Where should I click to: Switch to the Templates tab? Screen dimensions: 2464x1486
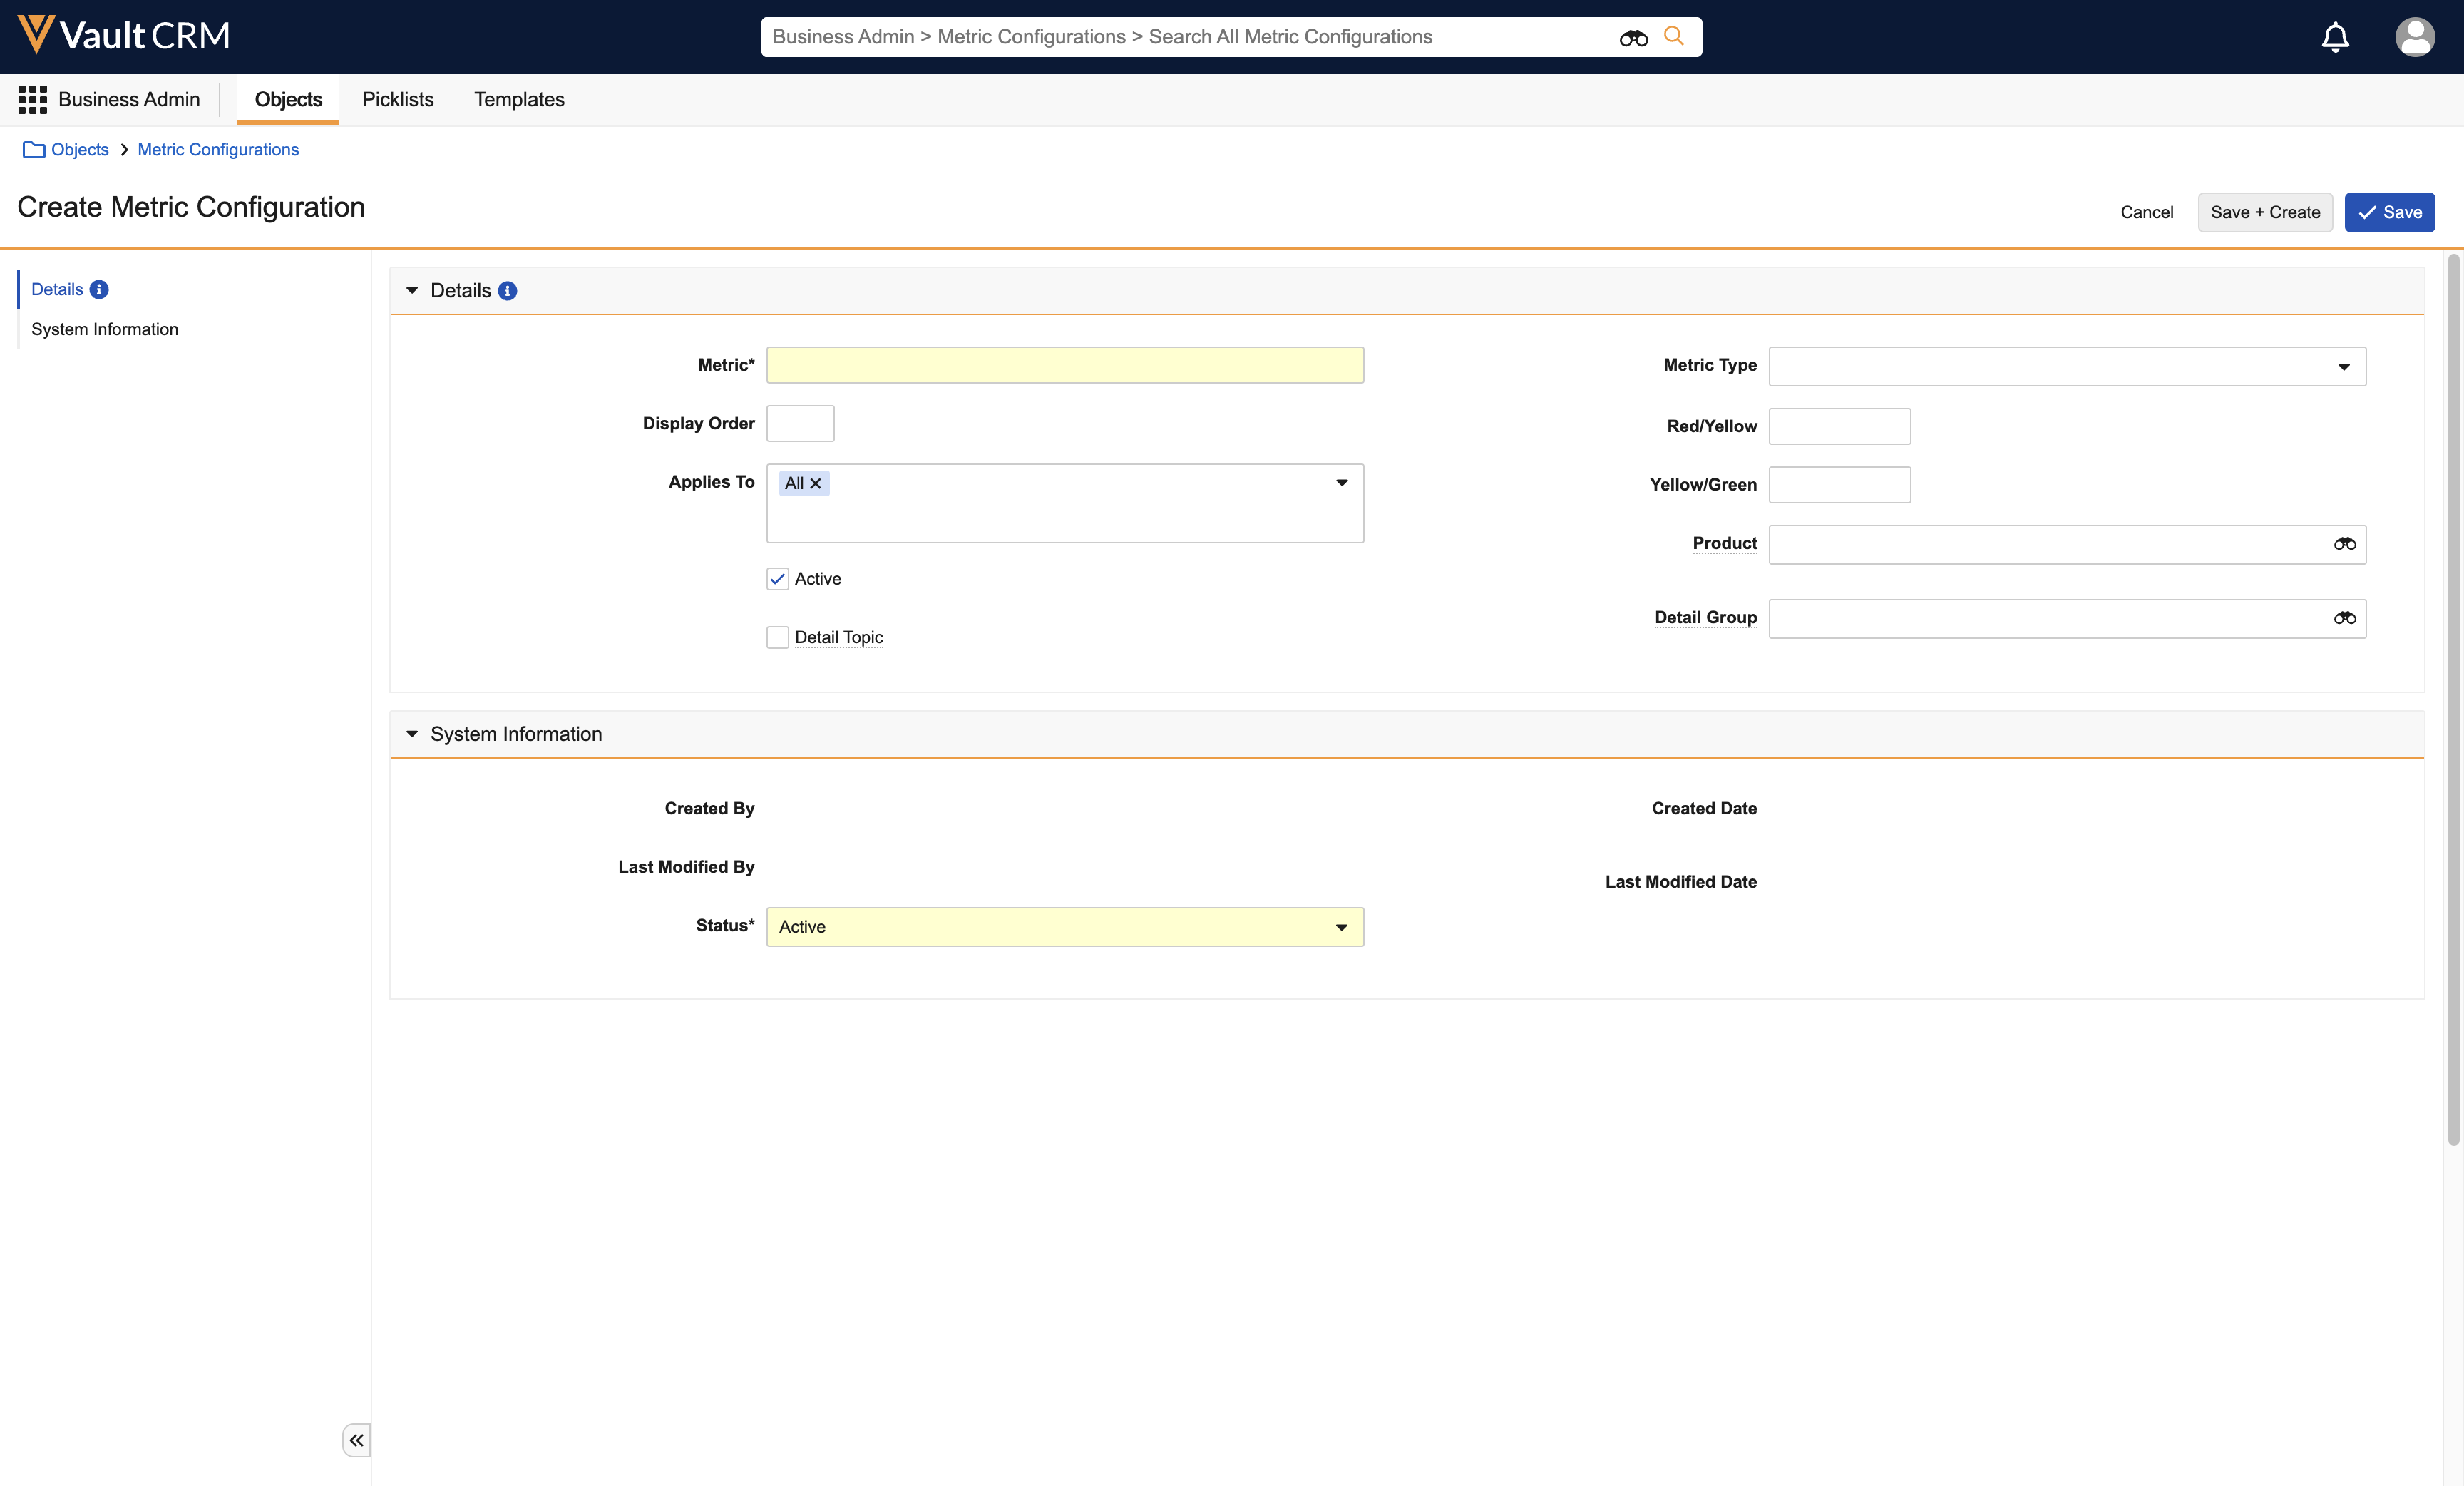[518, 99]
